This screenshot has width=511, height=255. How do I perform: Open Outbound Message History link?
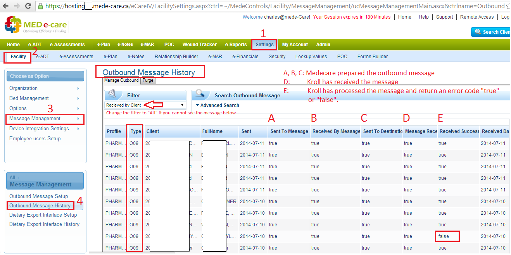tap(40, 206)
